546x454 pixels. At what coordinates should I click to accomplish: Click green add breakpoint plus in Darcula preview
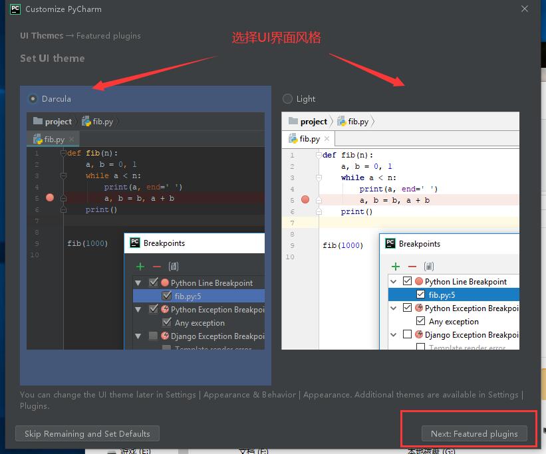coord(140,267)
